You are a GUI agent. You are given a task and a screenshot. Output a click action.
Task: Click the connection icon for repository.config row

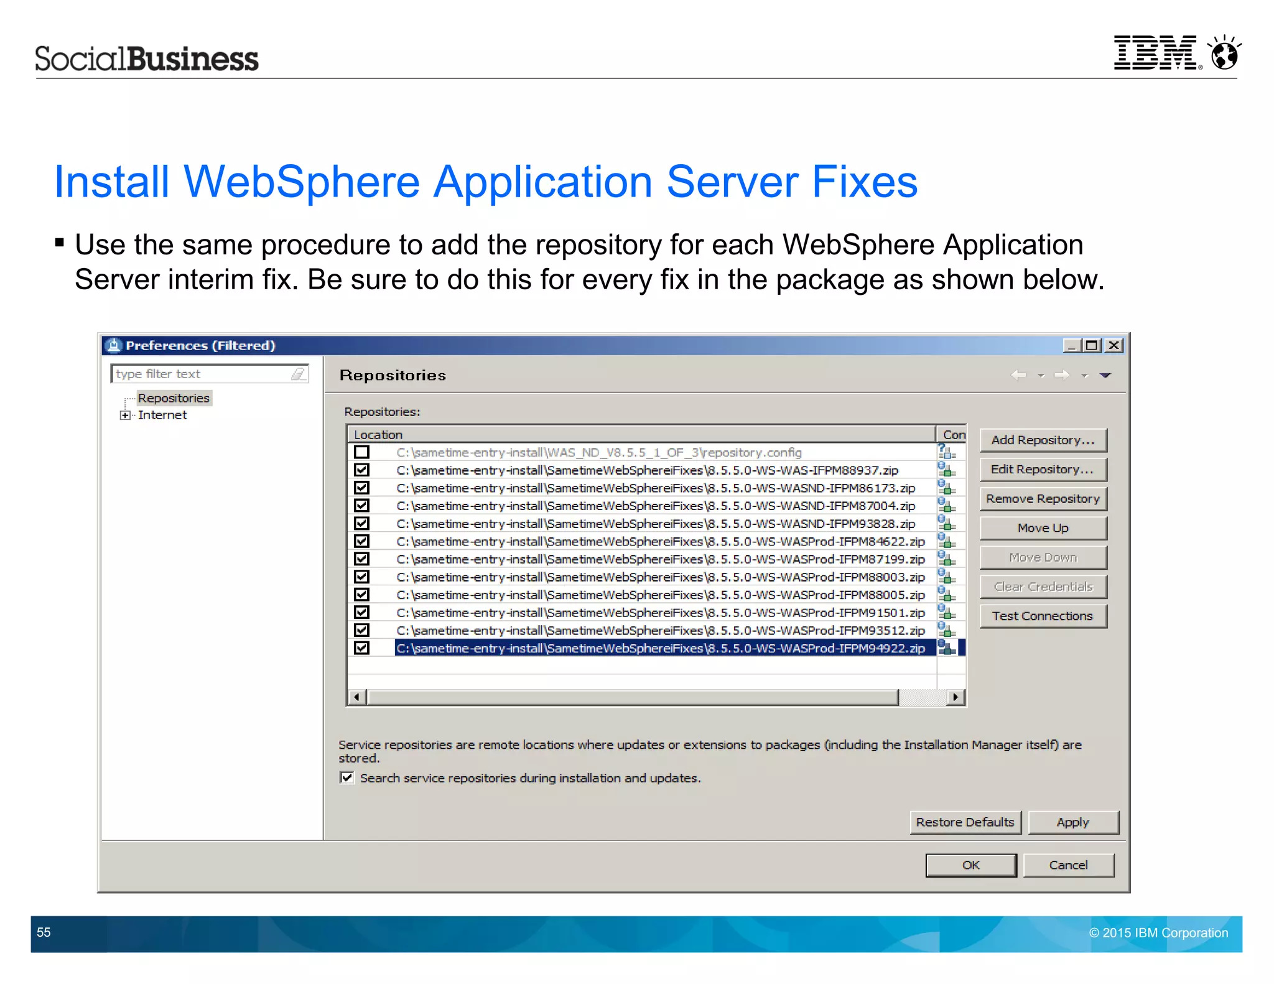click(x=947, y=452)
